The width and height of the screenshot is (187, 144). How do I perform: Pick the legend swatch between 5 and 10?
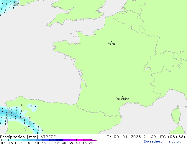coord(32,140)
